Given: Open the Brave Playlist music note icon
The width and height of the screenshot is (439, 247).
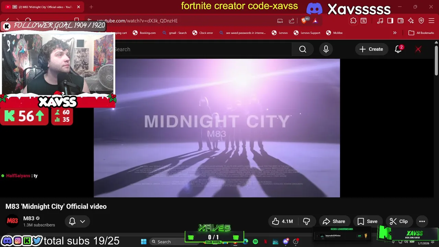Looking at the screenshot, I should pos(380,21).
